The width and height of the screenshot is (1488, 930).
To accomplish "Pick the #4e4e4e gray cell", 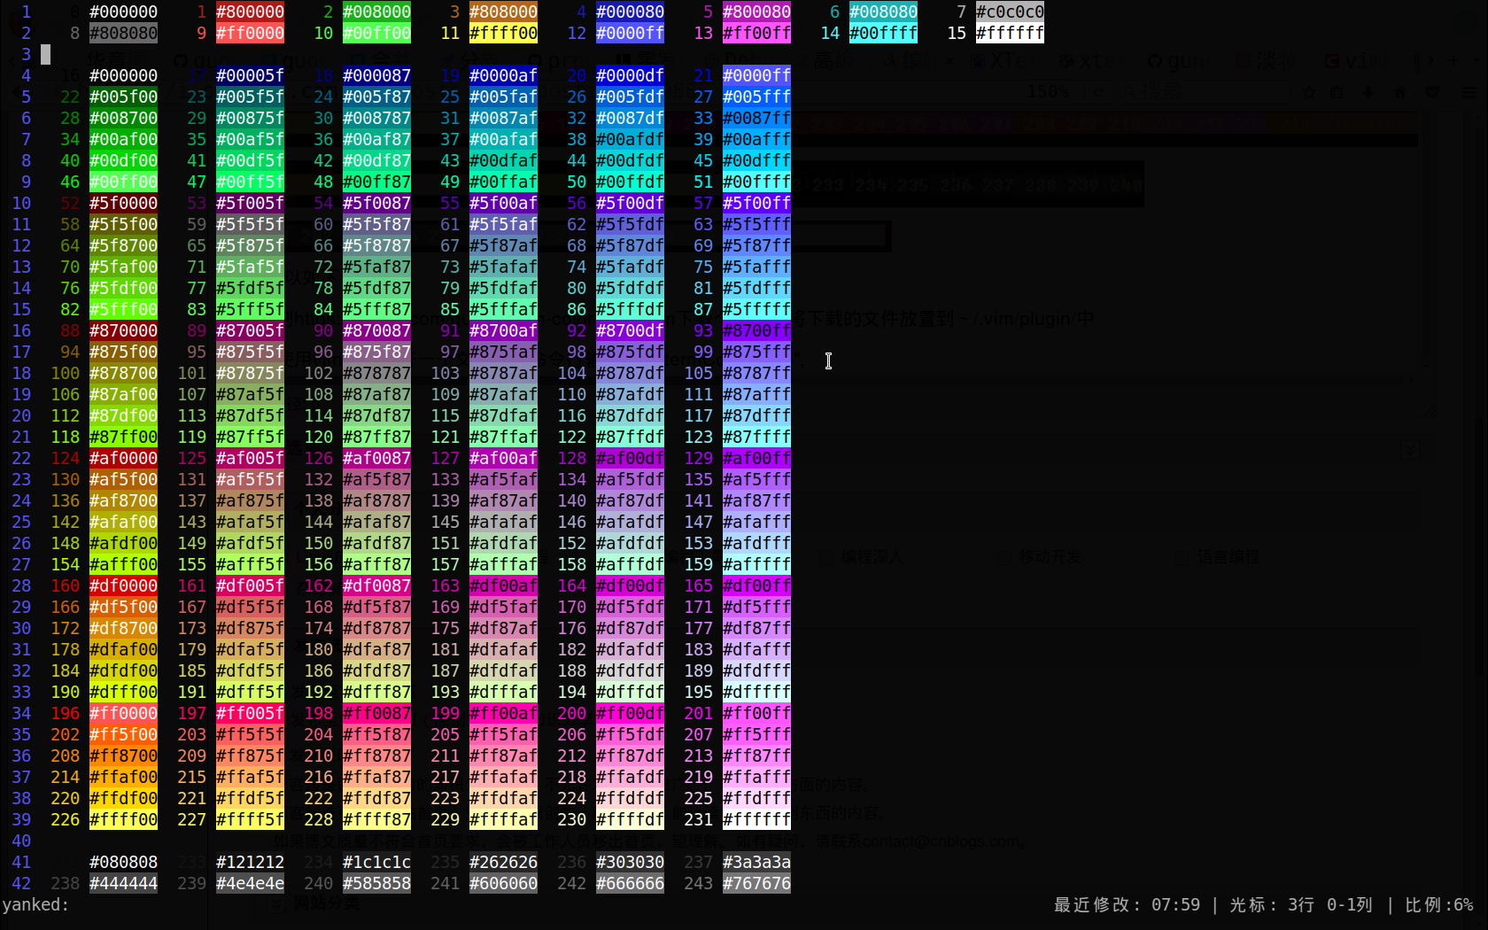I will (250, 883).
